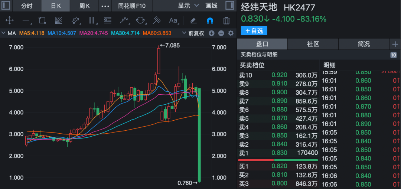Click the stock name 经纬天地

[x=259, y=7]
